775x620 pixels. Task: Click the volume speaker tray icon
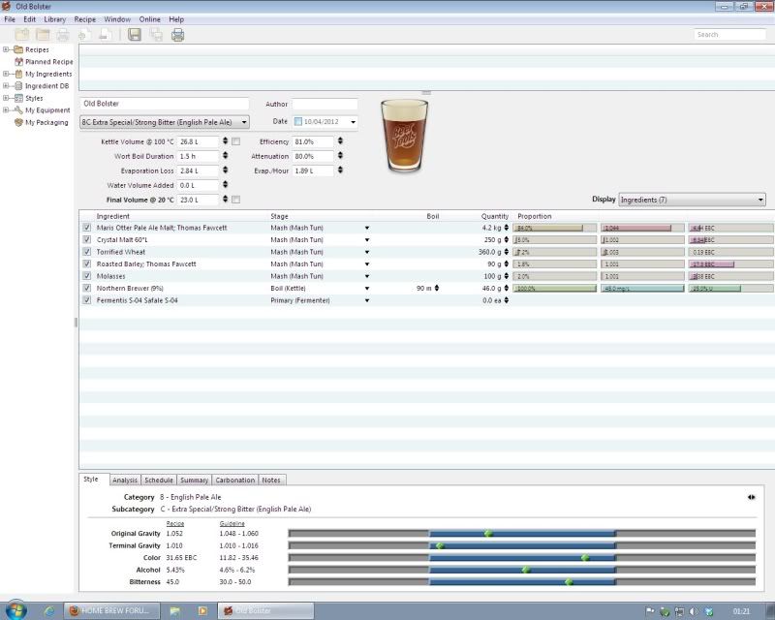694,611
